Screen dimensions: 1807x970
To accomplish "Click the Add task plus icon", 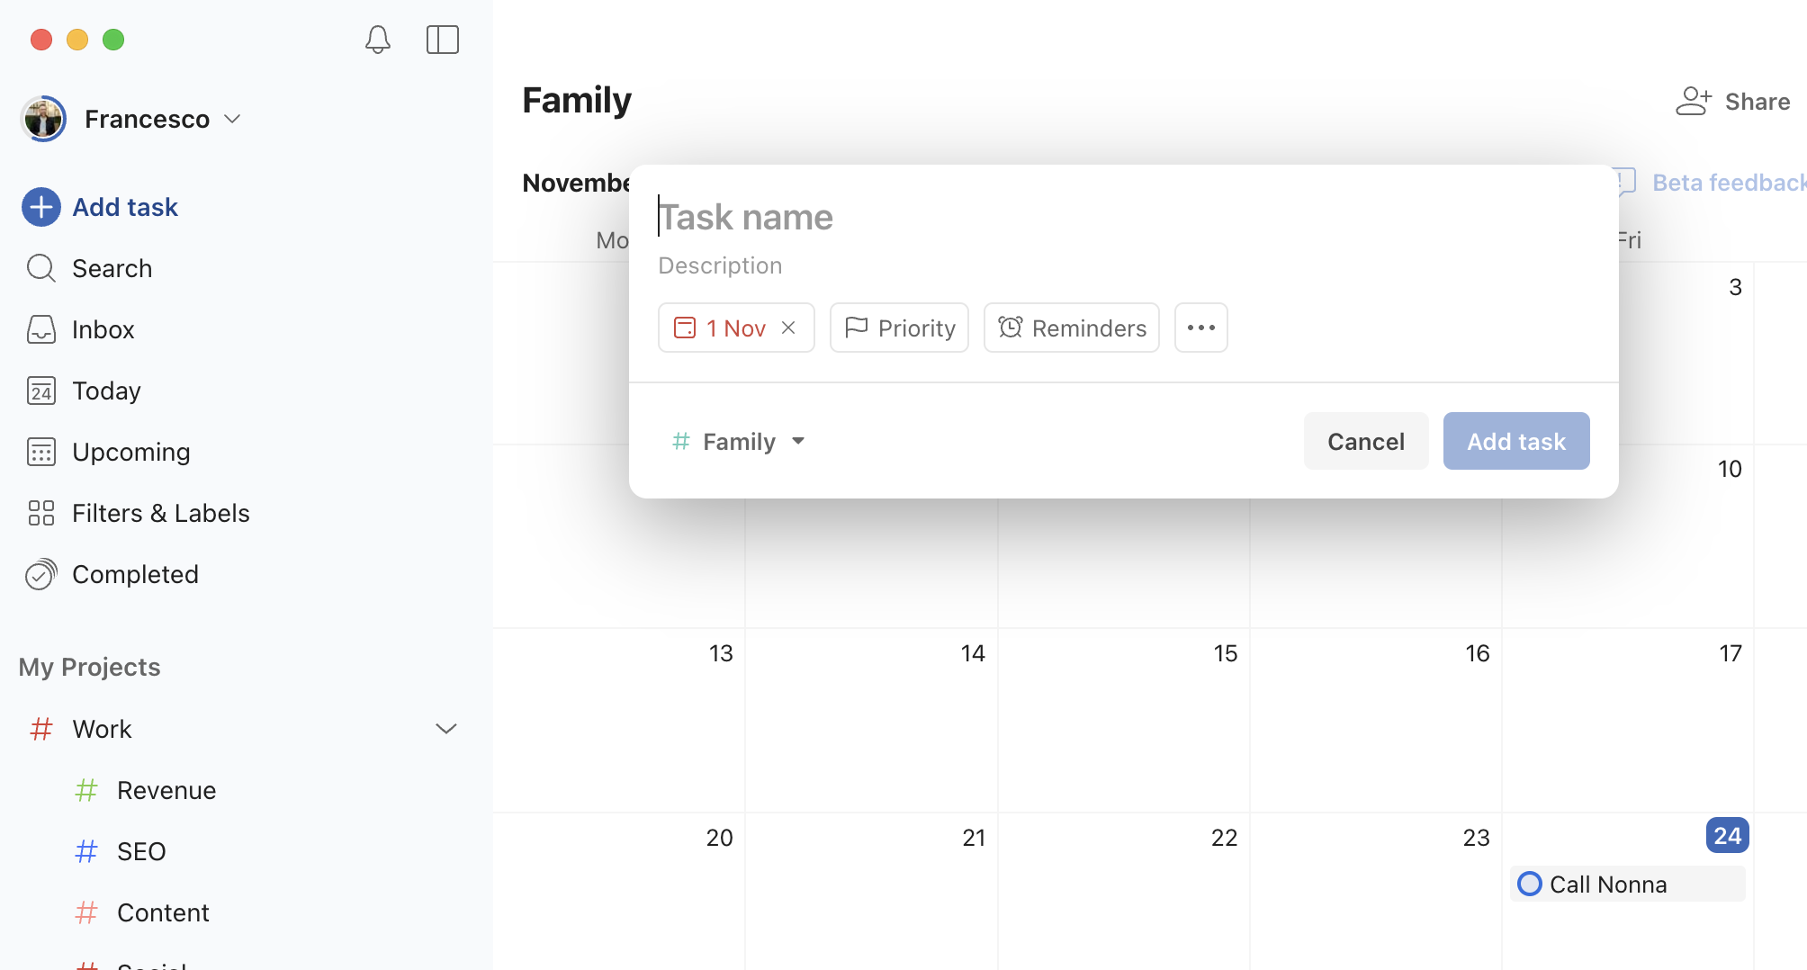I will coord(40,207).
